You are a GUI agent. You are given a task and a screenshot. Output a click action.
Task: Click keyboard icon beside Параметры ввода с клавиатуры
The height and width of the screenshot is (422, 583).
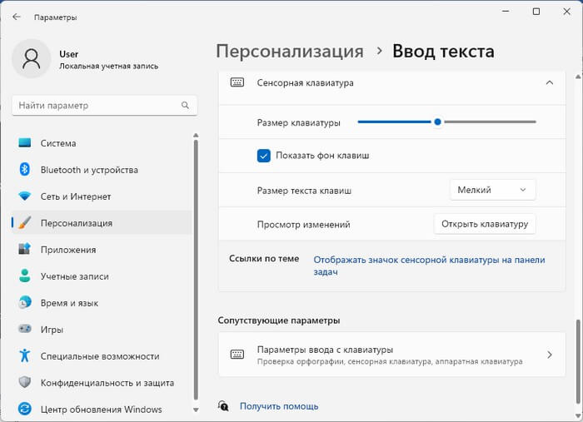pyautogui.click(x=237, y=355)
